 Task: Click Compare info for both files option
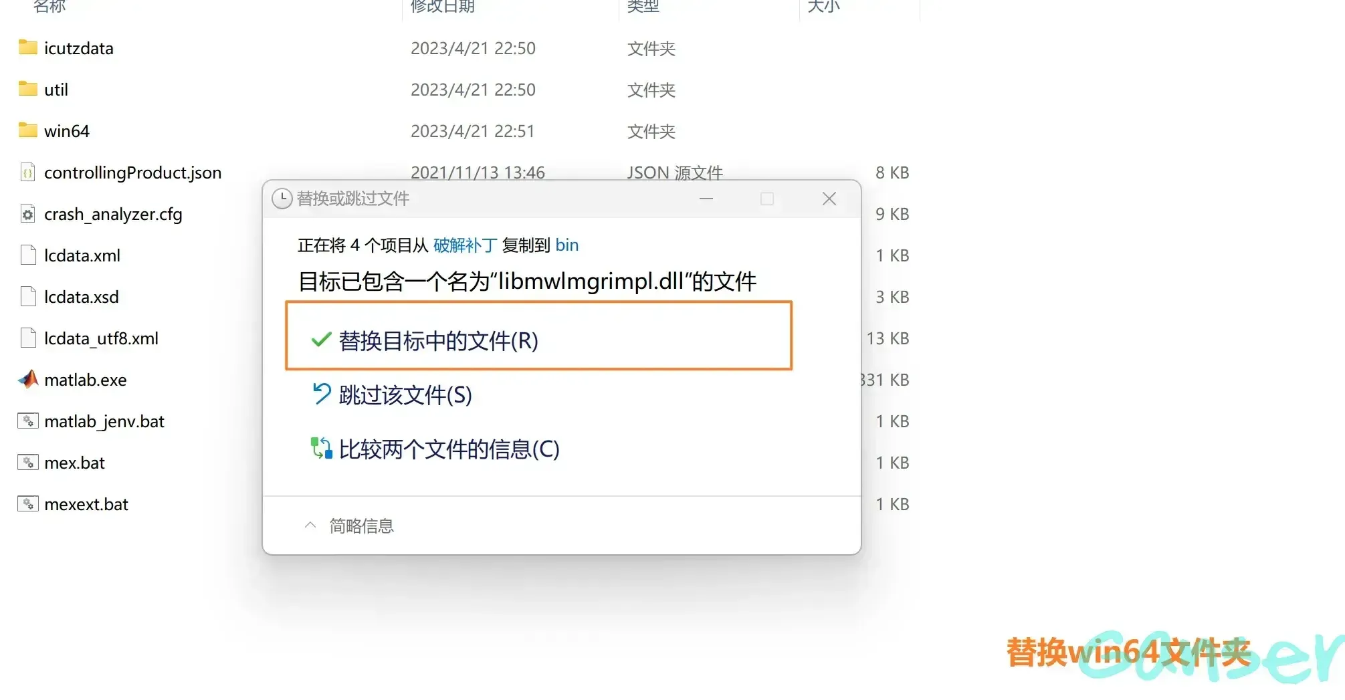pyautogui.click(x=448, y=449)
